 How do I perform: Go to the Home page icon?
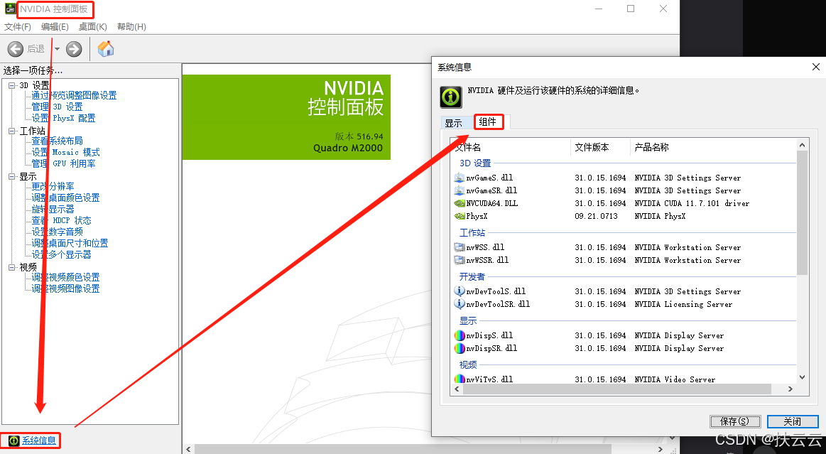(106, 48)
